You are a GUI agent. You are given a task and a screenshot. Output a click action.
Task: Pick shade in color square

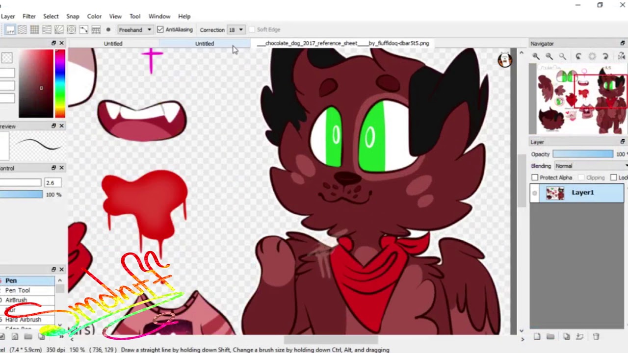[x=36, y=84]
